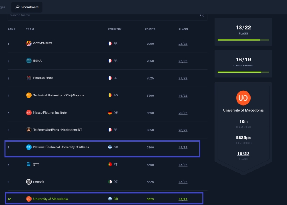Click the French flag in Télécom SudParis row
The width and height of the screenshot is (287, 205).
pos(110,130)
